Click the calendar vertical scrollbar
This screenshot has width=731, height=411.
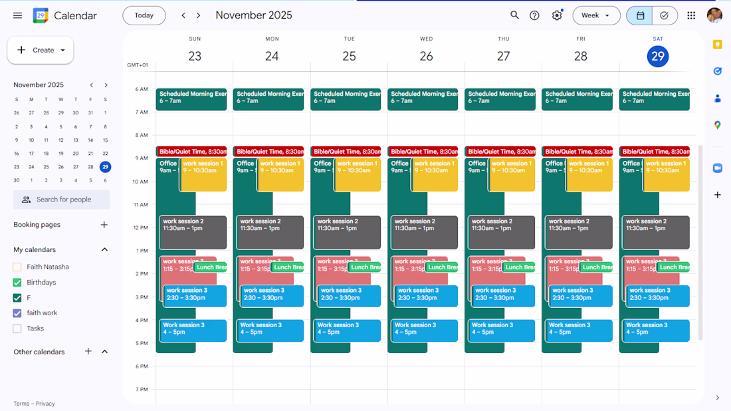(700, 243)
